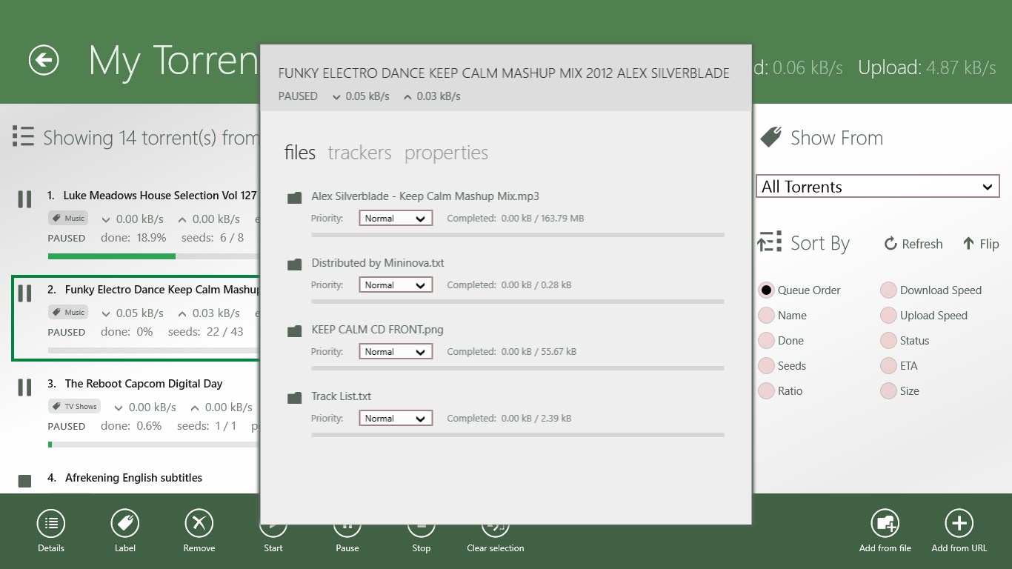1012x569 pixels.
Task: Click the FUNKY ELECTRO DANCE popup title
Action: pos(504,73)
